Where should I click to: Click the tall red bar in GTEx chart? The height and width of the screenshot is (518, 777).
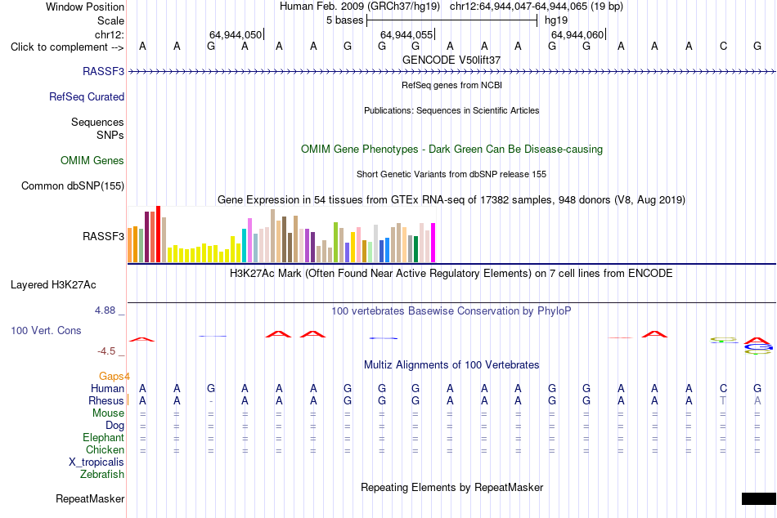[158, 234]
